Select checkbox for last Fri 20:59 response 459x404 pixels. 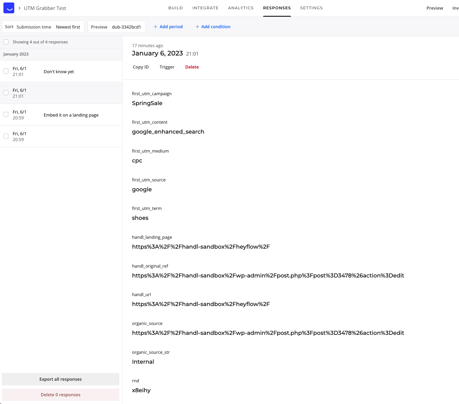(6, 136)
